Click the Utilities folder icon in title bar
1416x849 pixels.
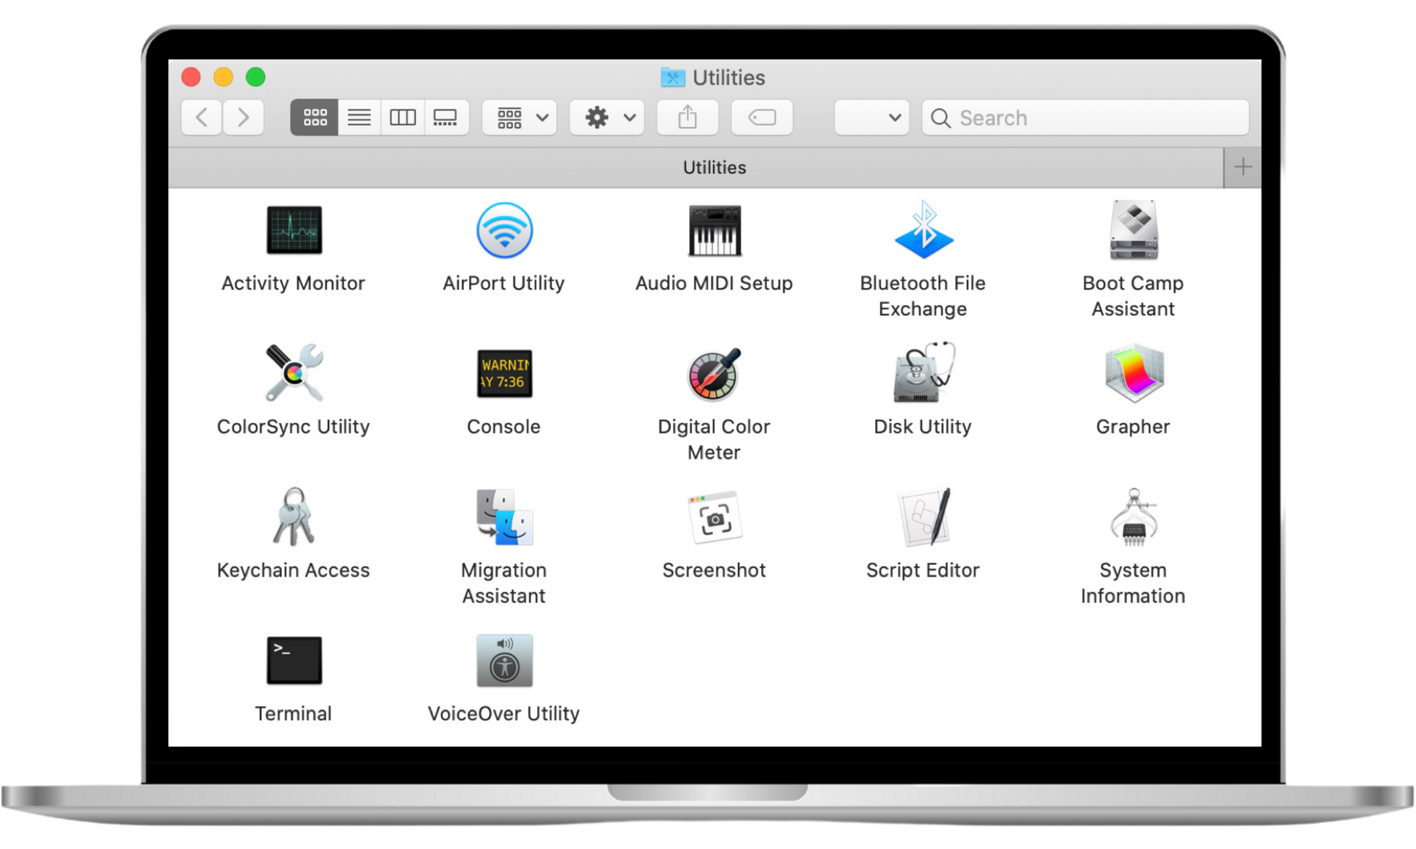click(672, 76)
